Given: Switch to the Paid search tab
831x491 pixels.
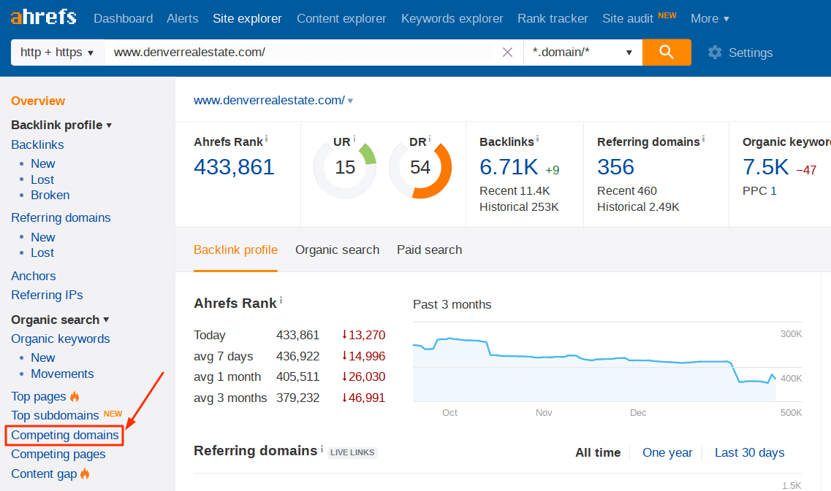Looking at the screenshot, I should pos(429,250).
